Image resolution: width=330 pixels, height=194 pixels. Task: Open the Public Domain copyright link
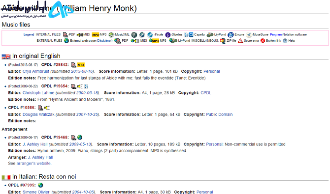tap(219, 114)
